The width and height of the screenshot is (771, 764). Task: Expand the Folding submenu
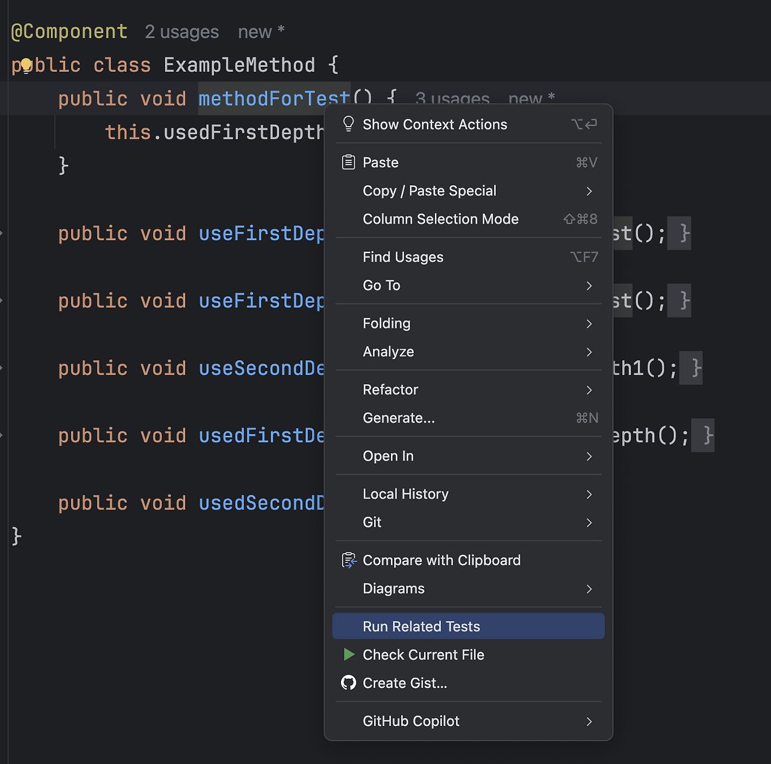pos(468,323)
